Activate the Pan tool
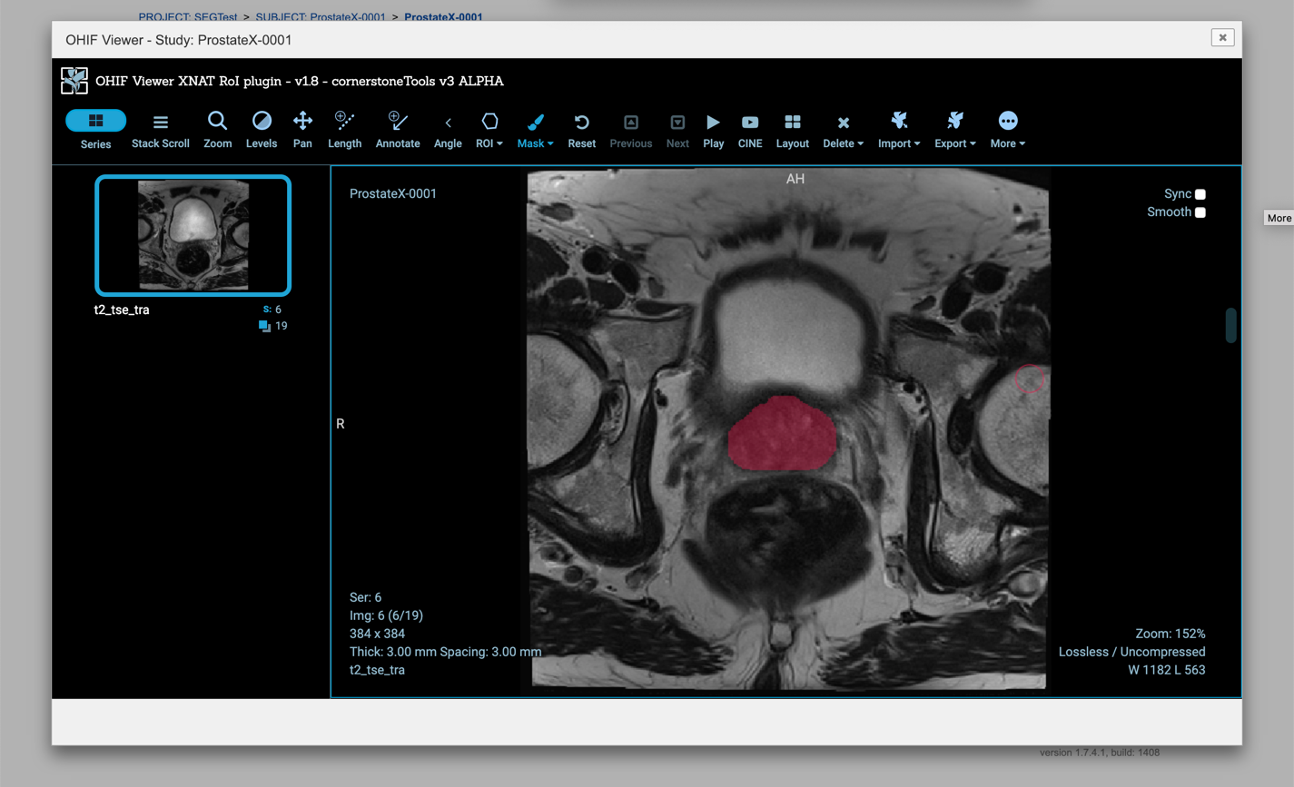Screen dimensions: 1294x787 (302, 128)
